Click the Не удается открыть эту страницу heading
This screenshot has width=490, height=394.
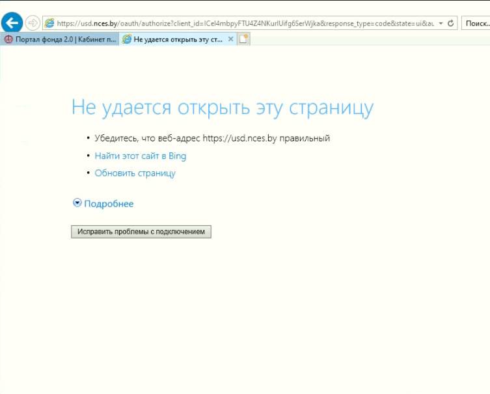tap(223, 108)
